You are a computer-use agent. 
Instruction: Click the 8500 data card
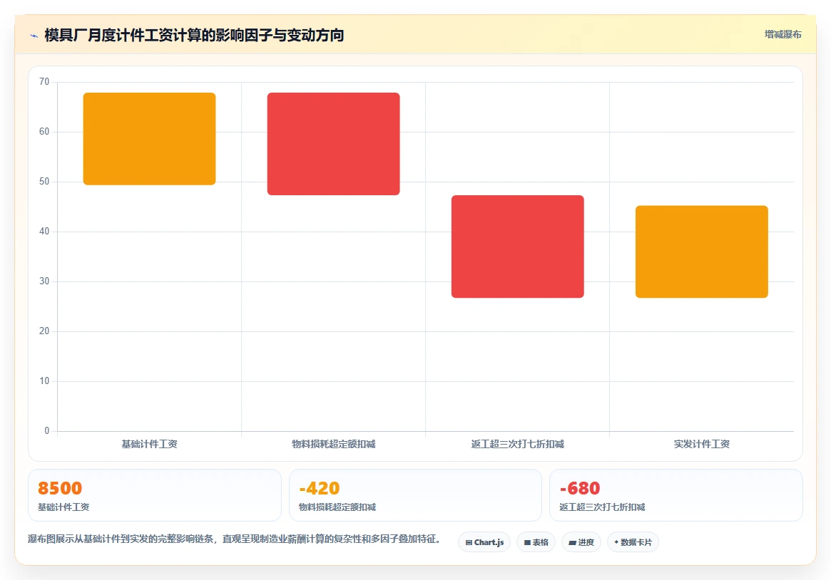tap(155, 495)
